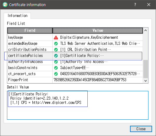The width and height of the screenshot is (156, 136).
Task: Select the crlDistributionPoints field row
Action: [75, 50]
